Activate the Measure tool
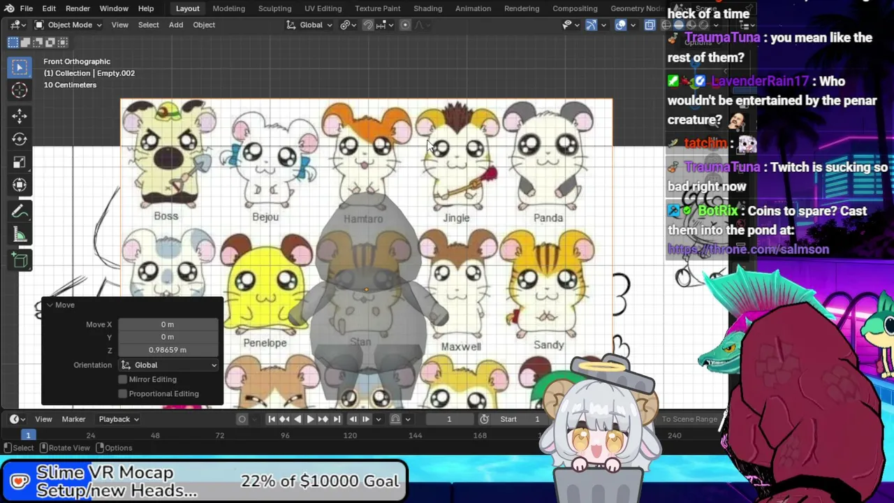894x503 pixels. pyautogui.click(x=20, y=235)
